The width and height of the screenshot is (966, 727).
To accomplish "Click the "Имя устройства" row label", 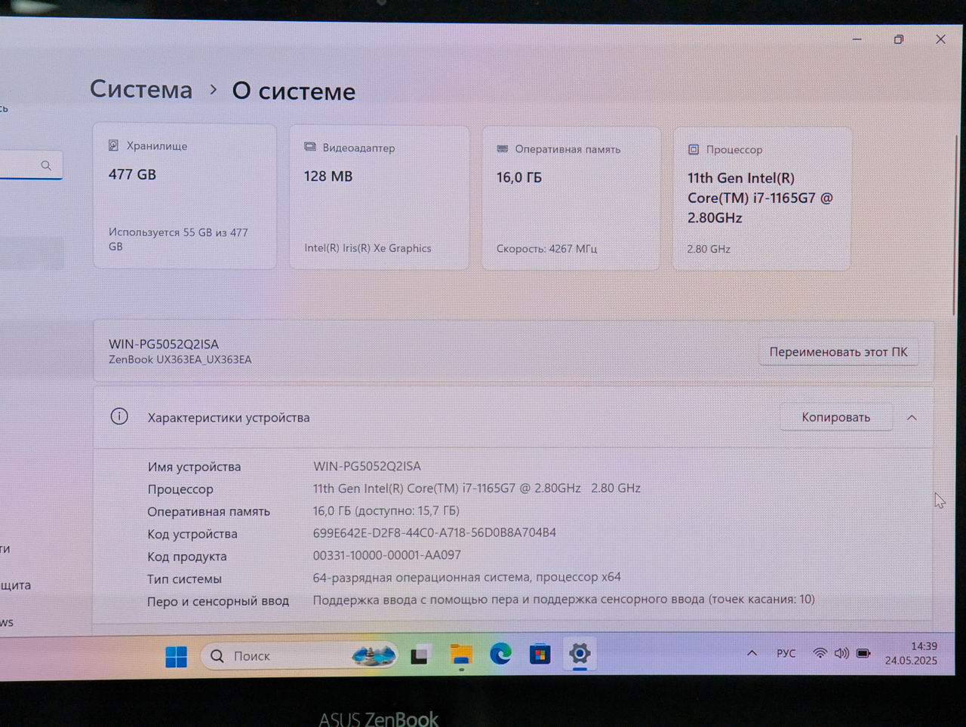I will (195, 467).
